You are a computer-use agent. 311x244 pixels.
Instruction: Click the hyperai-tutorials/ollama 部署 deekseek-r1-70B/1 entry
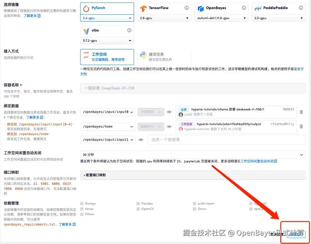[x=228, y=109]
